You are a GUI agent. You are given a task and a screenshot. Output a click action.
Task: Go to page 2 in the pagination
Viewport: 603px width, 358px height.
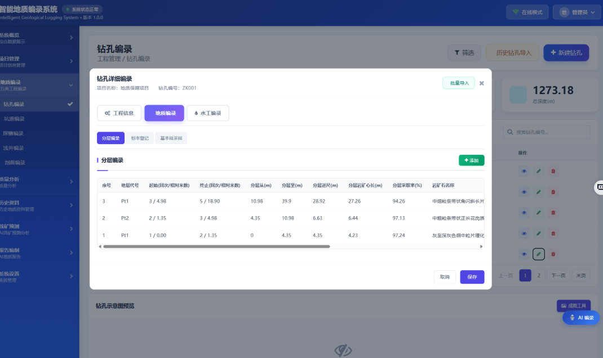click(x=539, y=275)
